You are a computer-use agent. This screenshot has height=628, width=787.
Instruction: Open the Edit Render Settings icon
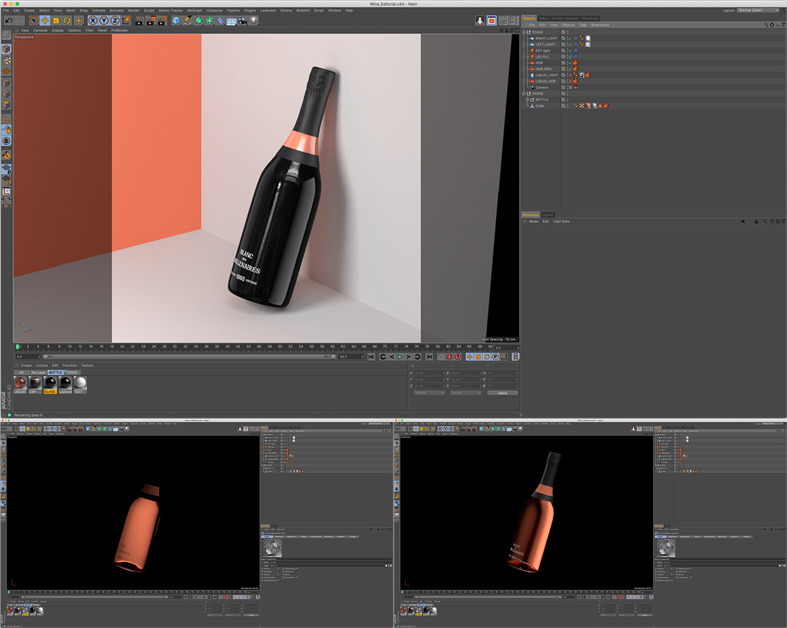click(x=163, y=21)
